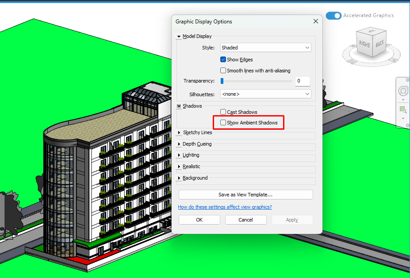Click the BACK face of the ViewCube

tap(379, 43)
